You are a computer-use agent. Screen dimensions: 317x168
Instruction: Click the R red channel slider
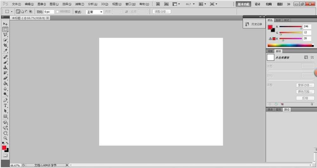[290, 27]
